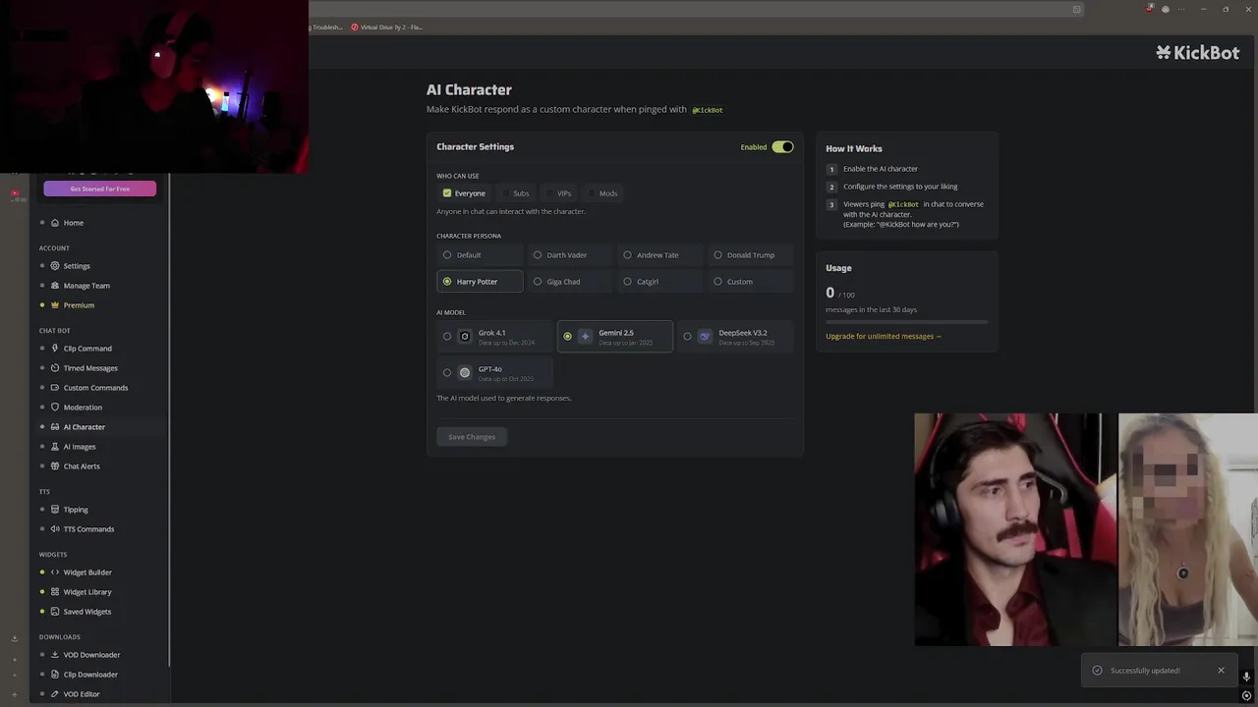Viewport: 1258px width, 707px height.
Task: Select the Giga Chad persona
Action: pyautogui.click(x=570, y=282)
